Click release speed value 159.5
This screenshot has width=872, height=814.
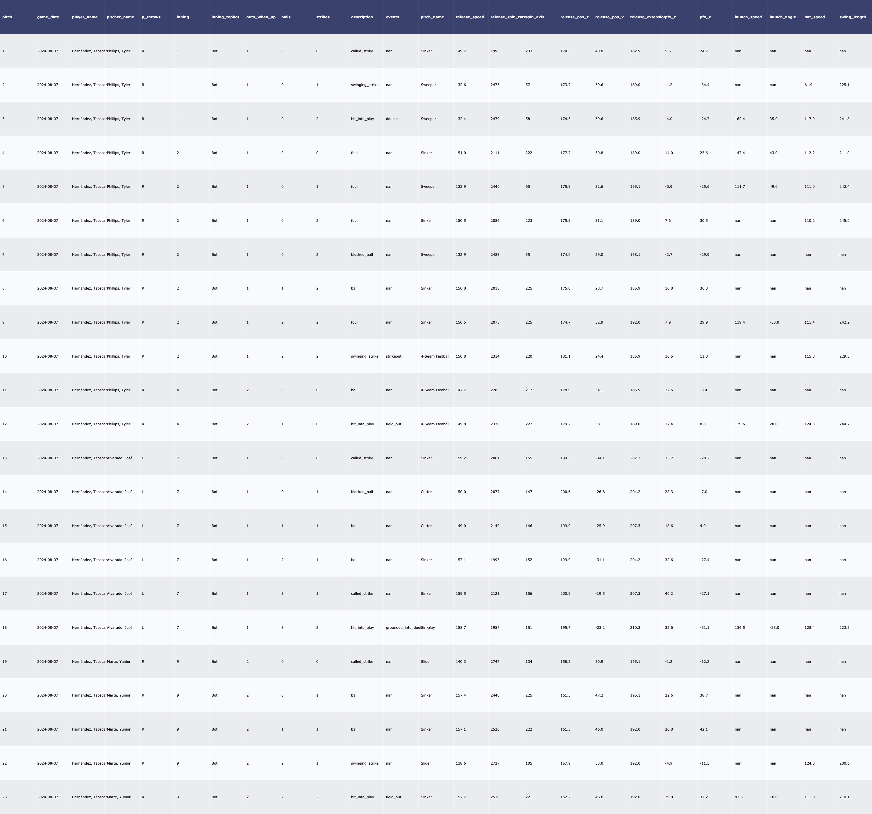point(461,594)
